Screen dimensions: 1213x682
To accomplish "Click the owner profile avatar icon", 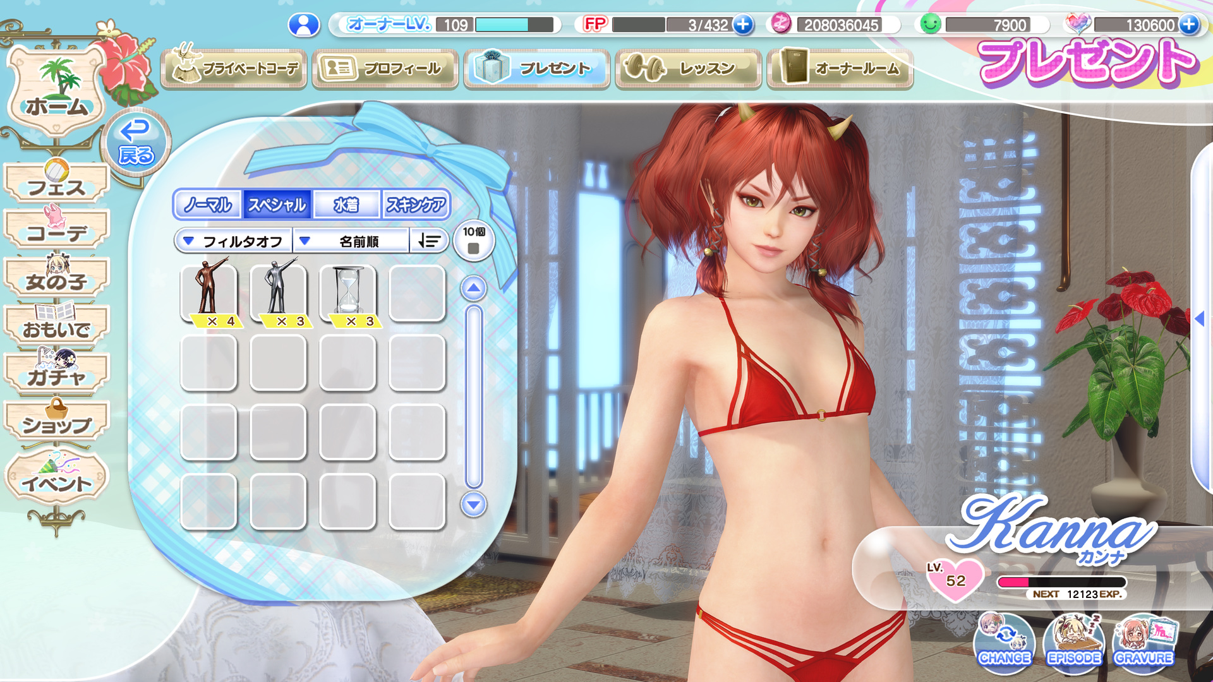I will coord(304,25).
